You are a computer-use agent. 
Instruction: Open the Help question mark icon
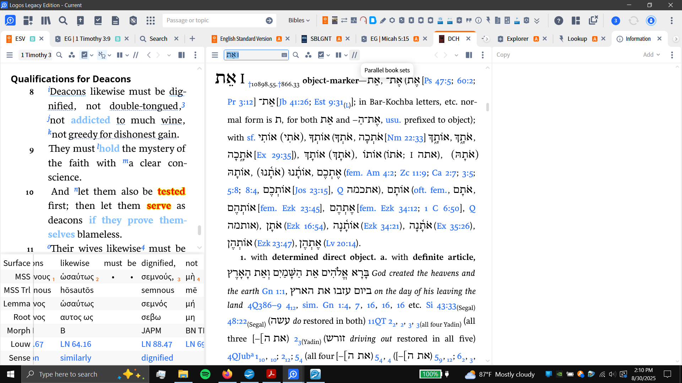tap(559, 21)
